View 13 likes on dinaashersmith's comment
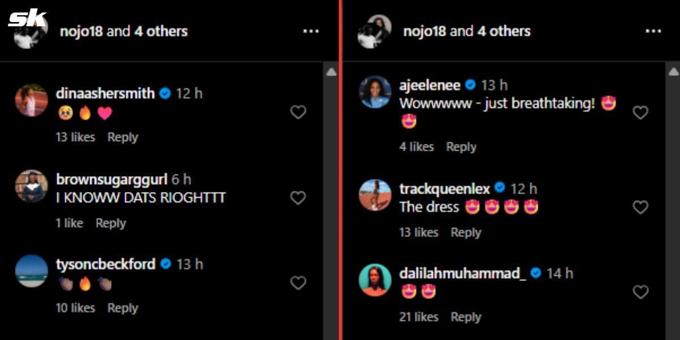The height and width of the screenshot is (340, 680). (75, 137)
